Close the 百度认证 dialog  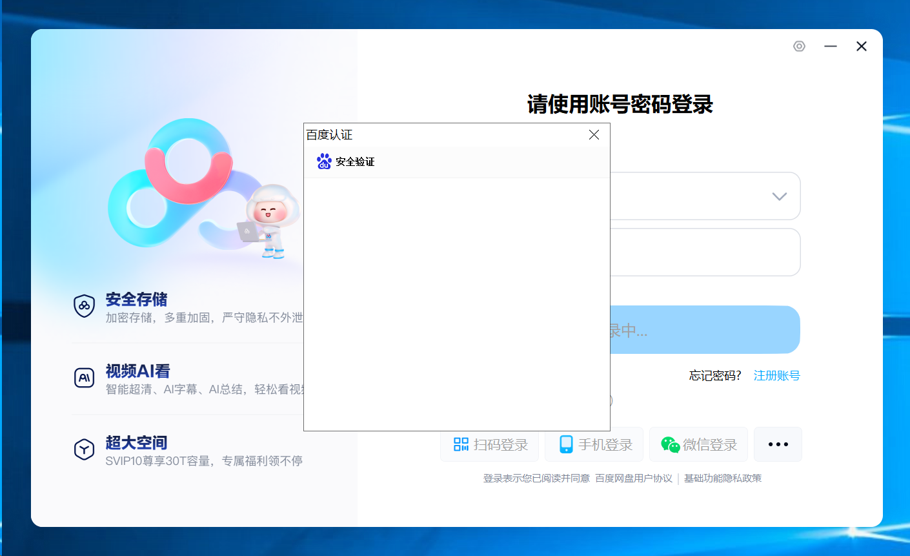pyautogui.click(x=594, y=134)
